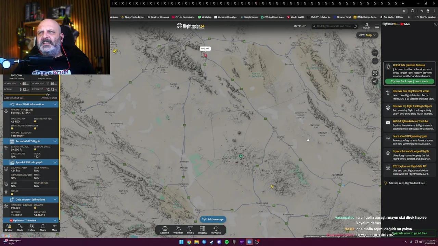Open Watch Flightradar24 on YouTube link
The image size is (438, 246).
click(409, 125)
